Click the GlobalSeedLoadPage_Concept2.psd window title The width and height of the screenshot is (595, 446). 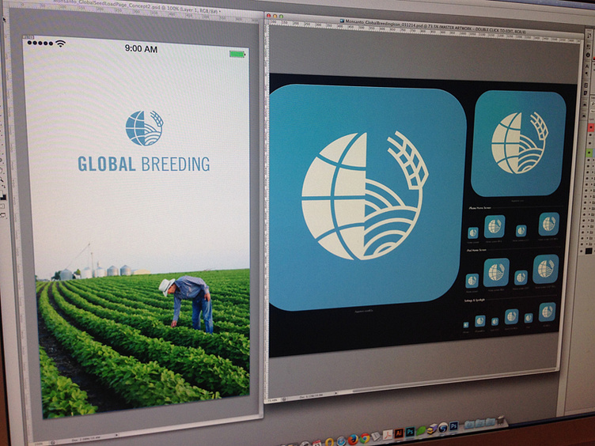[137, 7]
